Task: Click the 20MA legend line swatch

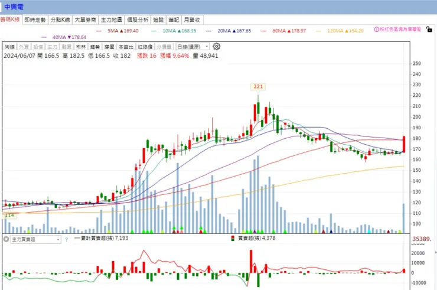Action: pyautogui.click(x=208, y=31)
